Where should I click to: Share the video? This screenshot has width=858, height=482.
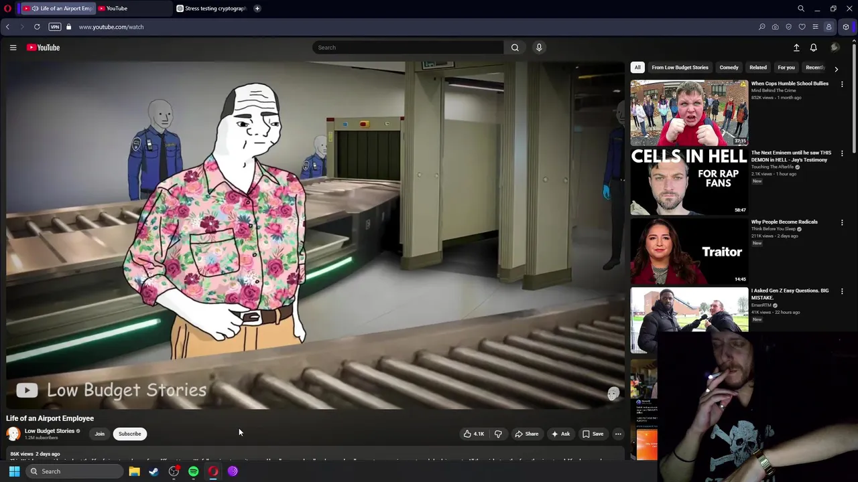526,434
